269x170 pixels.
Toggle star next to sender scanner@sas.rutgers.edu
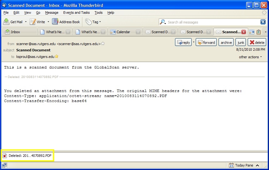click(x=103, y=44)
